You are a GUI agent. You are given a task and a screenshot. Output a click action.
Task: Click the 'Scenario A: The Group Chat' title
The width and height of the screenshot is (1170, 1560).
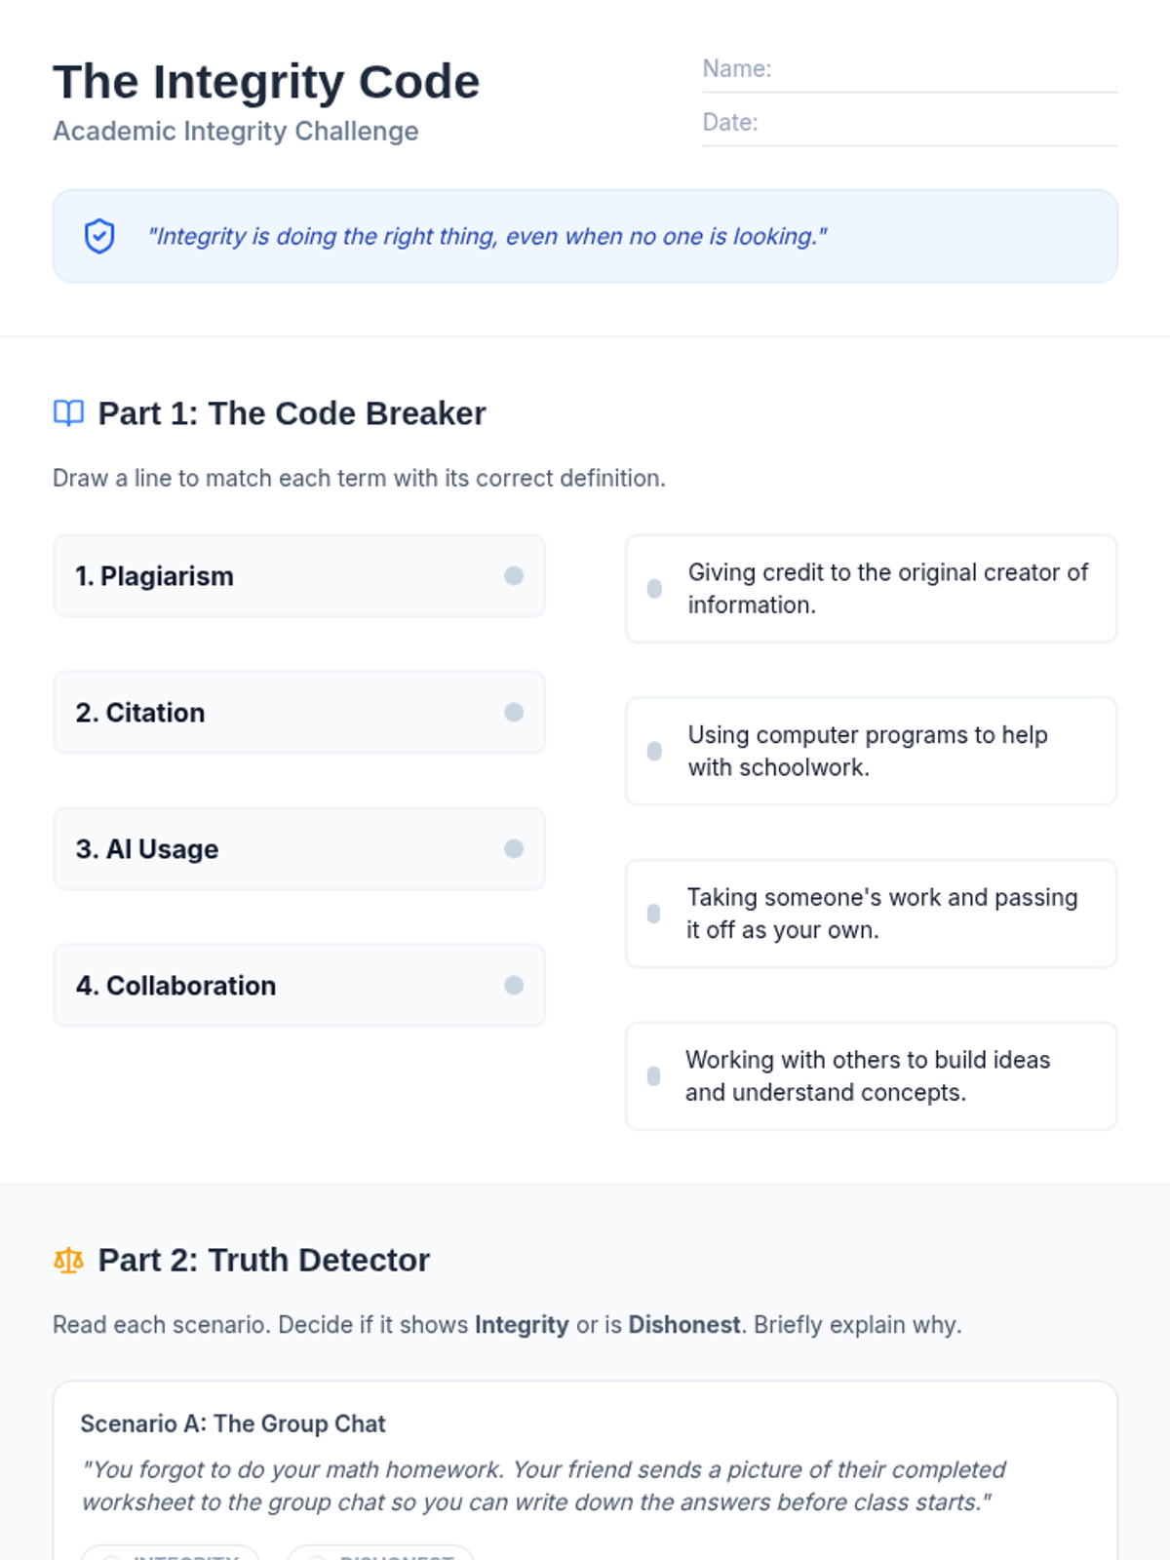tap(233, 1423)
